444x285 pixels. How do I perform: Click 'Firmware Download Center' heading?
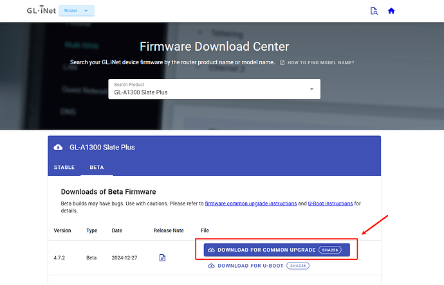coord(214,47)
